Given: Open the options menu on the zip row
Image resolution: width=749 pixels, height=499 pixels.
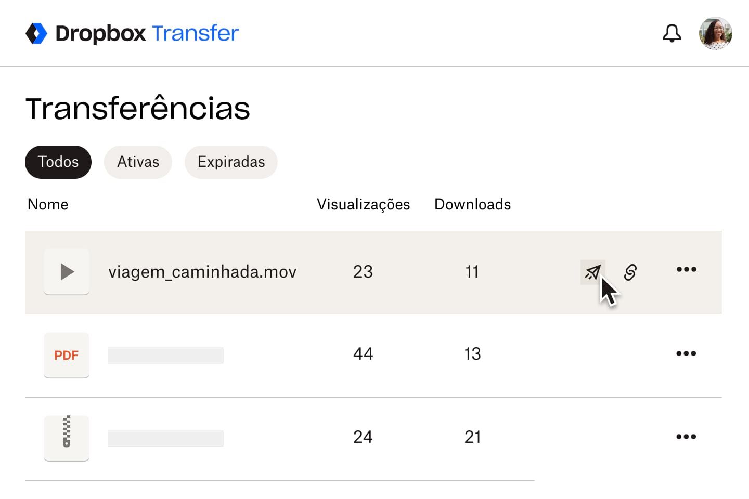Looking at the screenshot, I should tap(686, 437).
